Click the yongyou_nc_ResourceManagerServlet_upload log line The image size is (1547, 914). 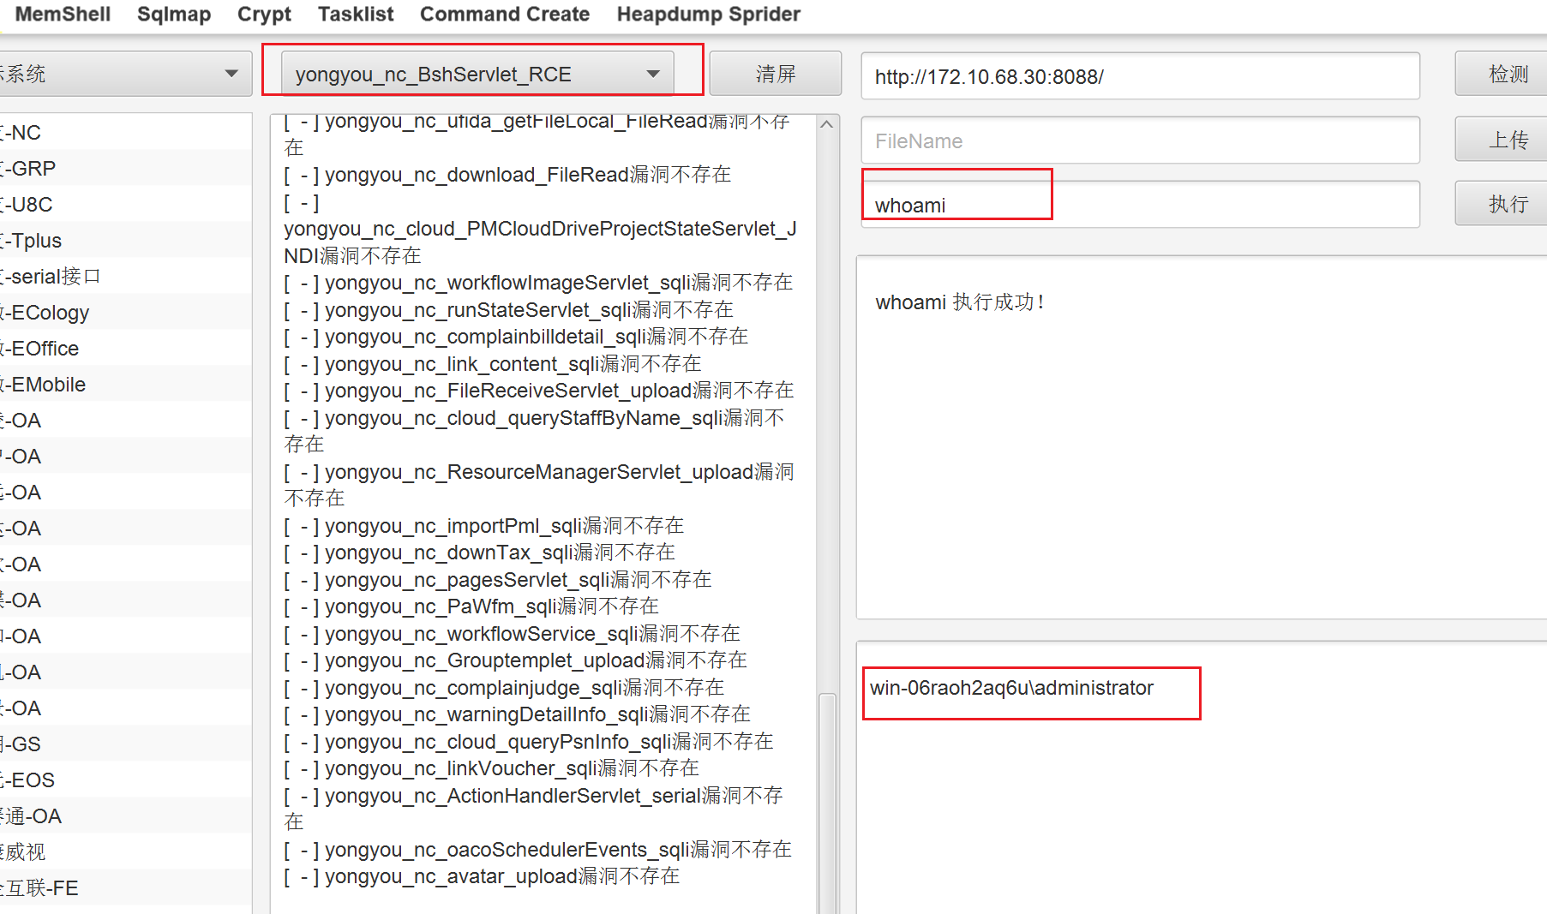tap(539, 485)
